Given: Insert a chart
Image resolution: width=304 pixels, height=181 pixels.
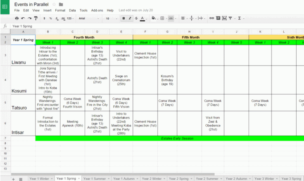Looking at the screenshot, I should [x=224, y=18].
